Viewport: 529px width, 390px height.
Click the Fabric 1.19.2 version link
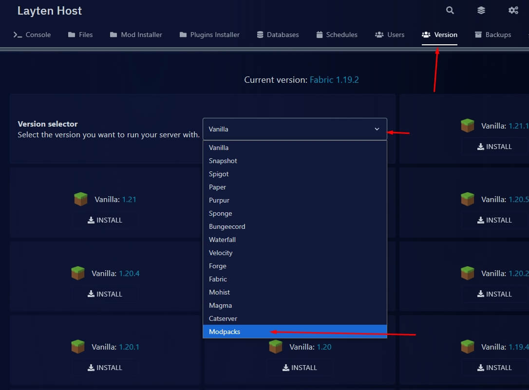[x=334, y=79]
